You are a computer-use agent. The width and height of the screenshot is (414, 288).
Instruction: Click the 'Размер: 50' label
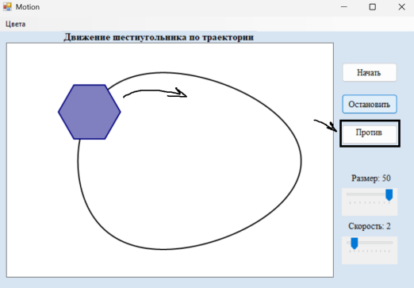click(x=370, y=179)
